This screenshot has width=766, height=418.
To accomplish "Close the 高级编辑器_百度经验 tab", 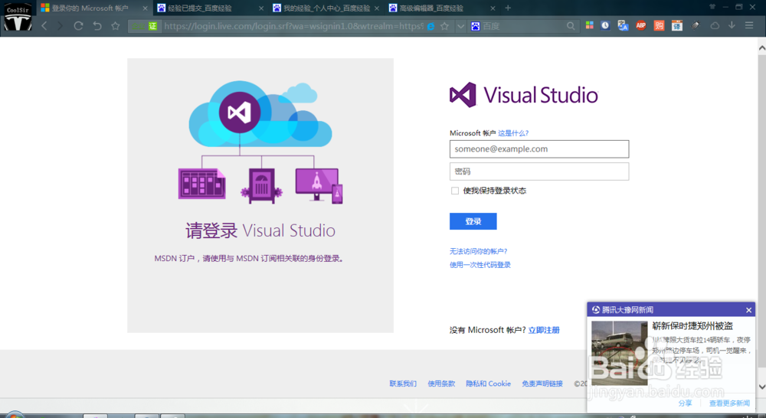I will coord(493,8).
